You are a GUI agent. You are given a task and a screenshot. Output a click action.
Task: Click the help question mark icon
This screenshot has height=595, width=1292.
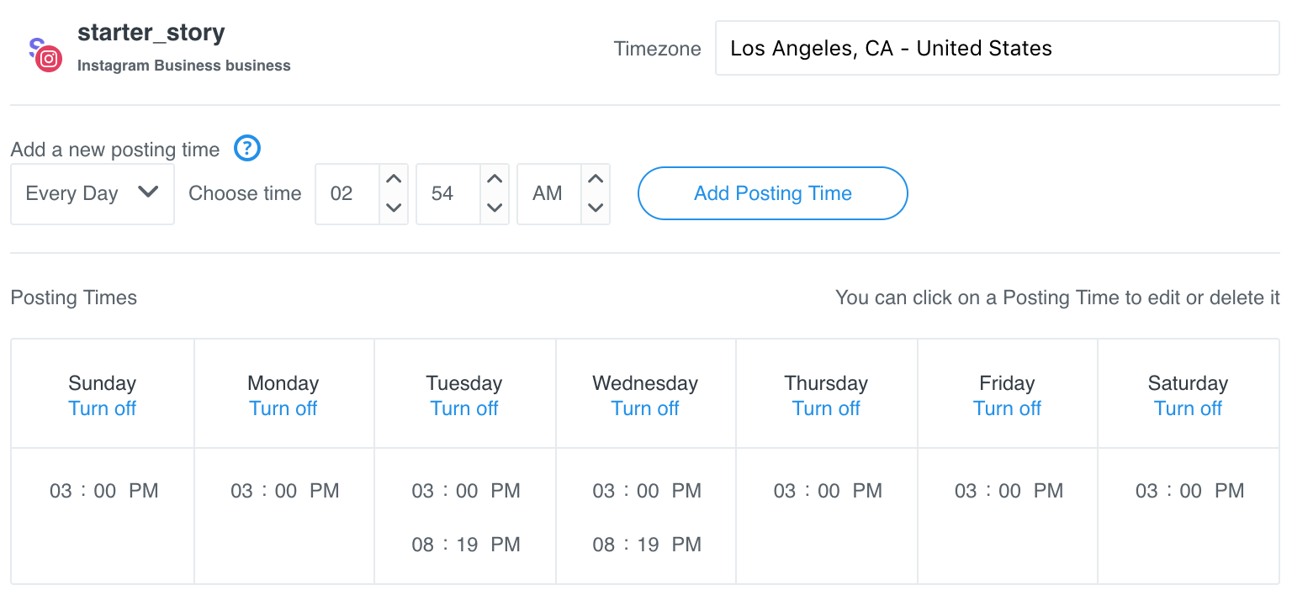[247, 149]
